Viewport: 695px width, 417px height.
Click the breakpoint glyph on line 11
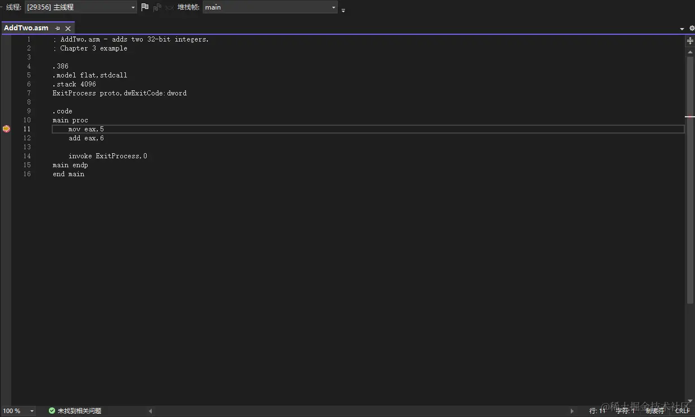(6, 129)
